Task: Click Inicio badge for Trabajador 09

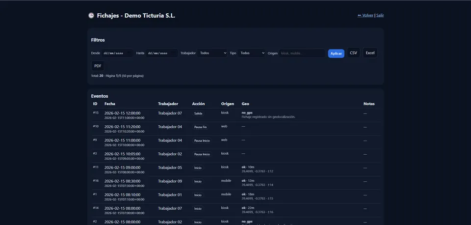Action: point(198,181)
